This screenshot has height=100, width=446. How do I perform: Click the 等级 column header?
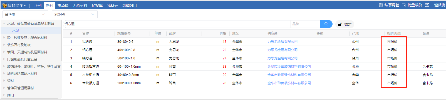tap(320, 33)
